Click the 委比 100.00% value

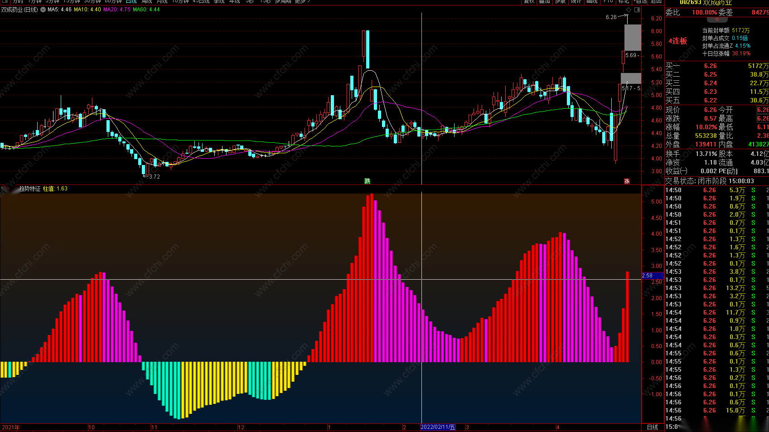(704, 12)
